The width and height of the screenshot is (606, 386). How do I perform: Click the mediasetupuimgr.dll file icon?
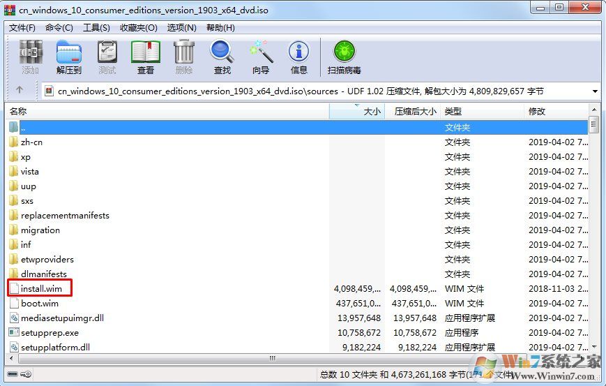tap(14, 318)
